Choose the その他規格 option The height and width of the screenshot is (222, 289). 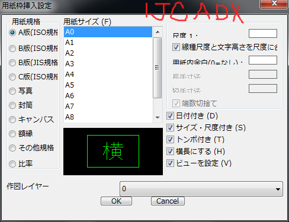point(12,148)
